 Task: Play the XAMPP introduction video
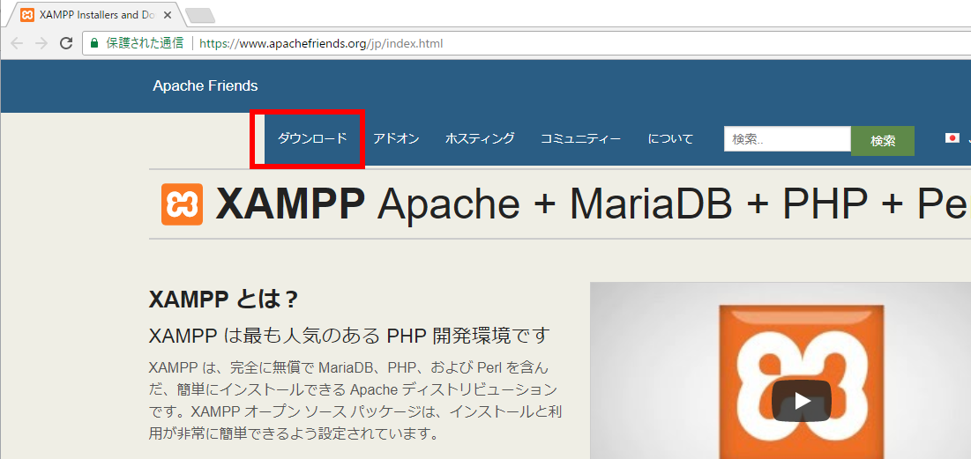(x=802, y=400)
